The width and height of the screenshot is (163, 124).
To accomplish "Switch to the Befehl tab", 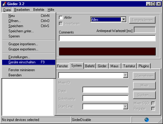I will [90, 66].
